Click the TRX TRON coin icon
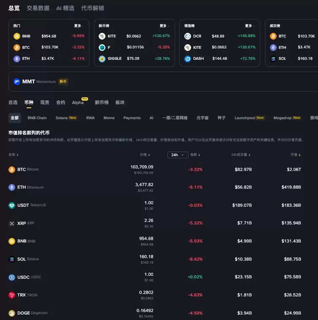This screenshot has height=320, width=318. point(12,295)
